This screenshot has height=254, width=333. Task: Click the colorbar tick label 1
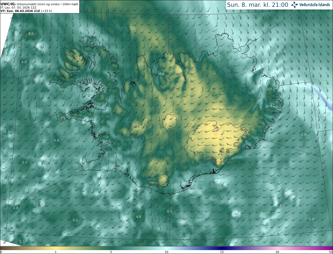pos(56,252)
